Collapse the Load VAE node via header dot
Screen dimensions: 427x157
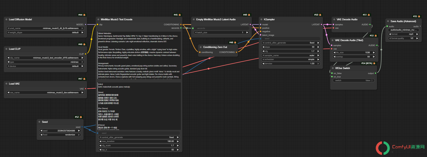[x=6, y=84]
